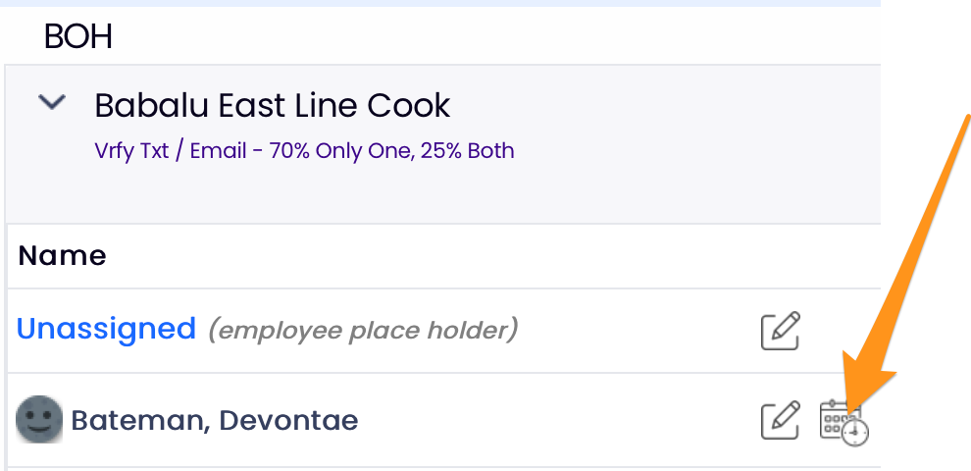
Task: Click the edit icon in the Unassigned row
Action: 781,331
